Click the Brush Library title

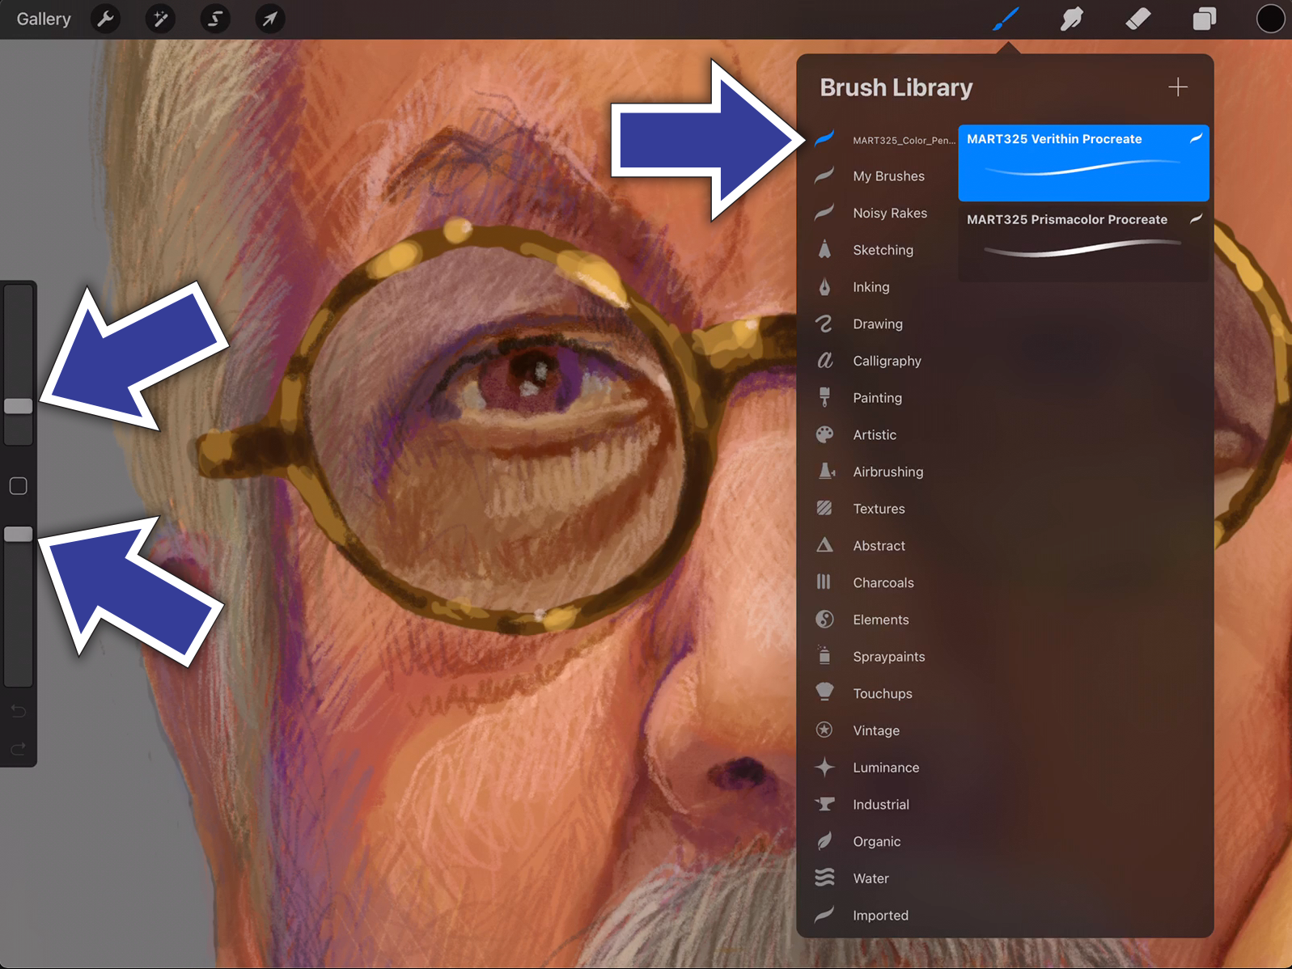tap(896, 87)
